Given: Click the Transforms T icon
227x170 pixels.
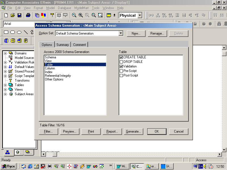Looking at the screenshot, I should [x=10, y=80].
